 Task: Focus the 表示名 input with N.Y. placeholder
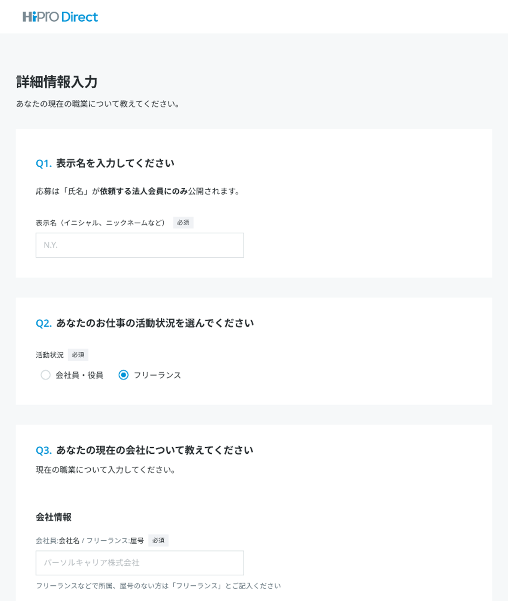tap(140, 245)
